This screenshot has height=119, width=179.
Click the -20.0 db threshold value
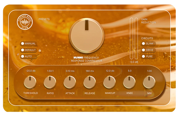(31, 71)
